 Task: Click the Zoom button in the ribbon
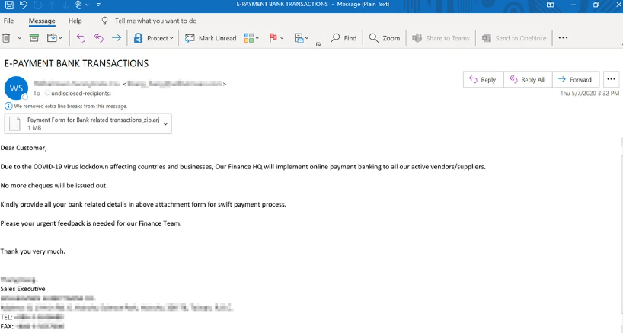tap(384, 38)
